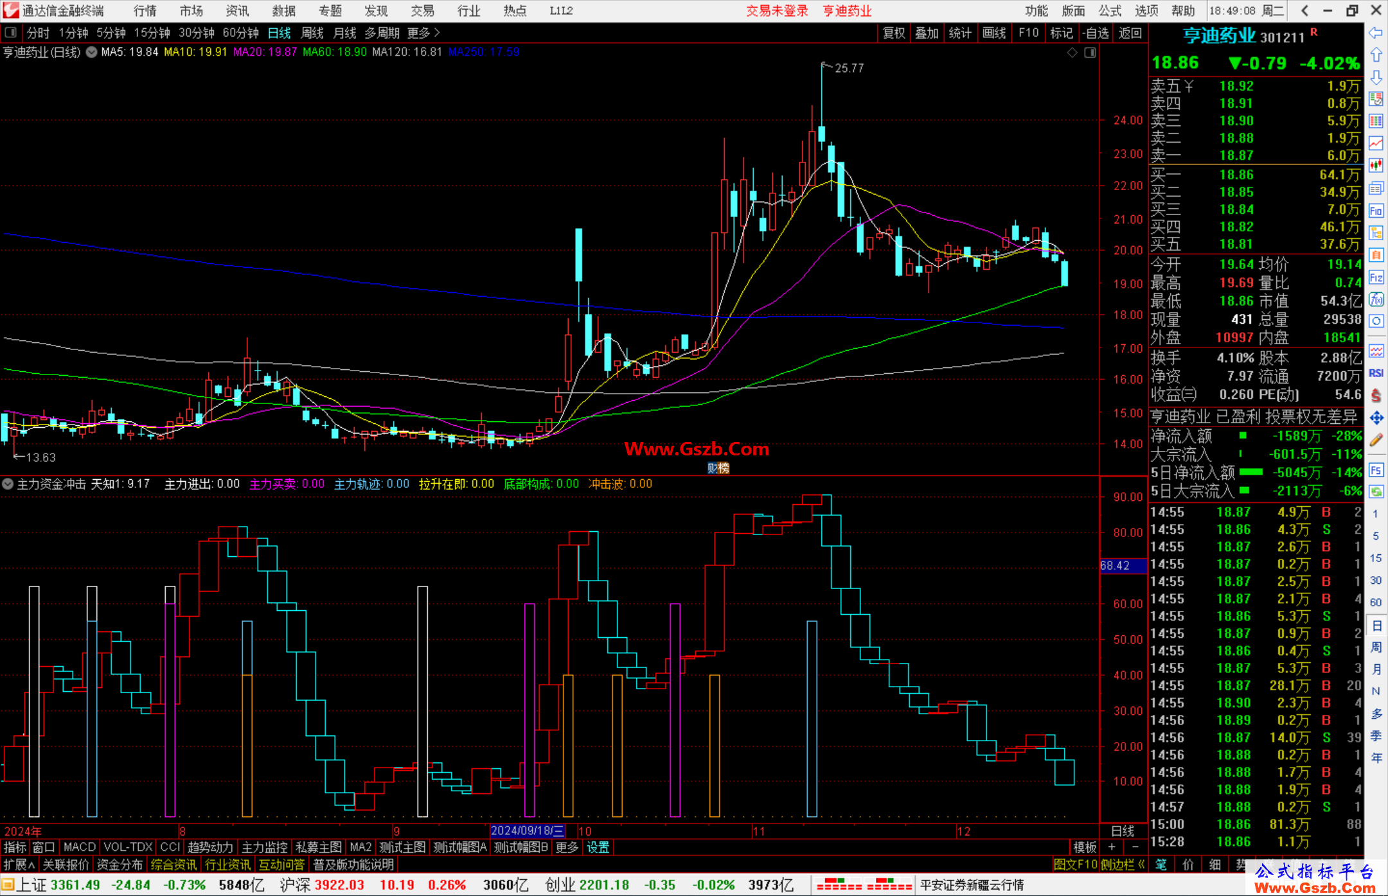Expand the 更多 timeframe options
The height and width of the screenshot is (896, 1388).
pyautogui.click(x=423, y=32)
